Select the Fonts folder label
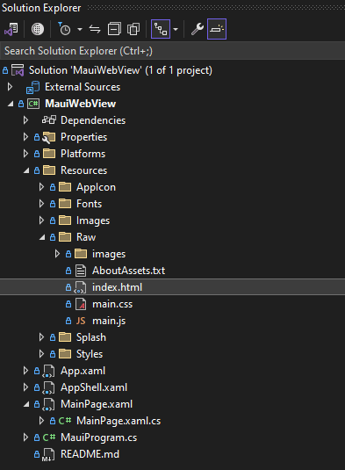Image resolution: width=345 pixels, height=470 pixels. click(x=90, y=204)
